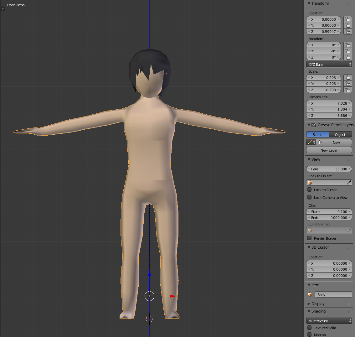Select the Scene grease pencil tab
This screenshot has width=355, height=337.
coord(317,135)
